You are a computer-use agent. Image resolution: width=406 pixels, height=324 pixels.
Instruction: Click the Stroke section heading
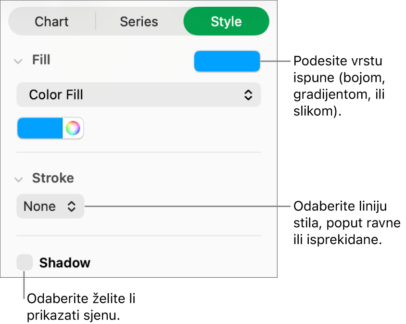coord(53,178)
